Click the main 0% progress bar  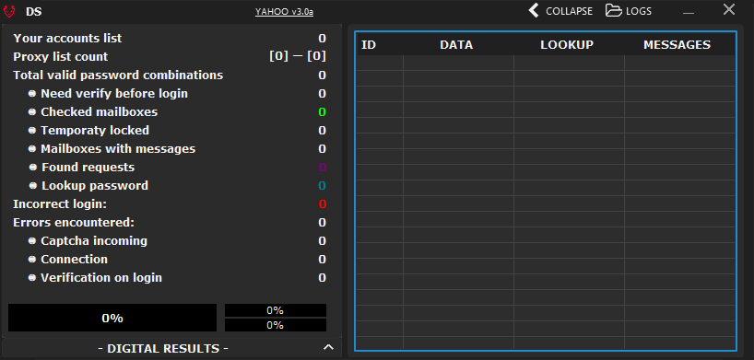click(x=112, y=318)
